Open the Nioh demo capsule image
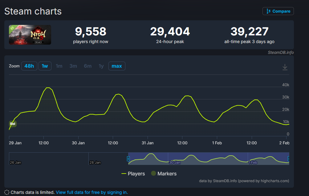This screenshot has height=196, width=309. coord(30,35)
